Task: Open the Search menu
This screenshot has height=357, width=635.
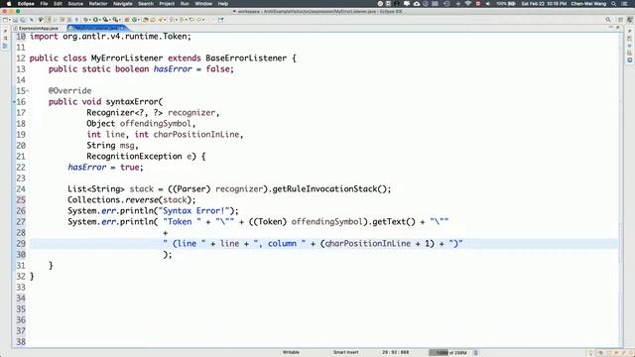Action: (146, 4)
